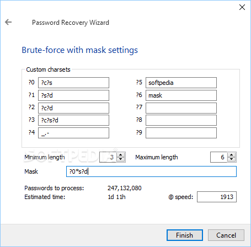Focus the empty ?9 charset field

tap(181, 133)
